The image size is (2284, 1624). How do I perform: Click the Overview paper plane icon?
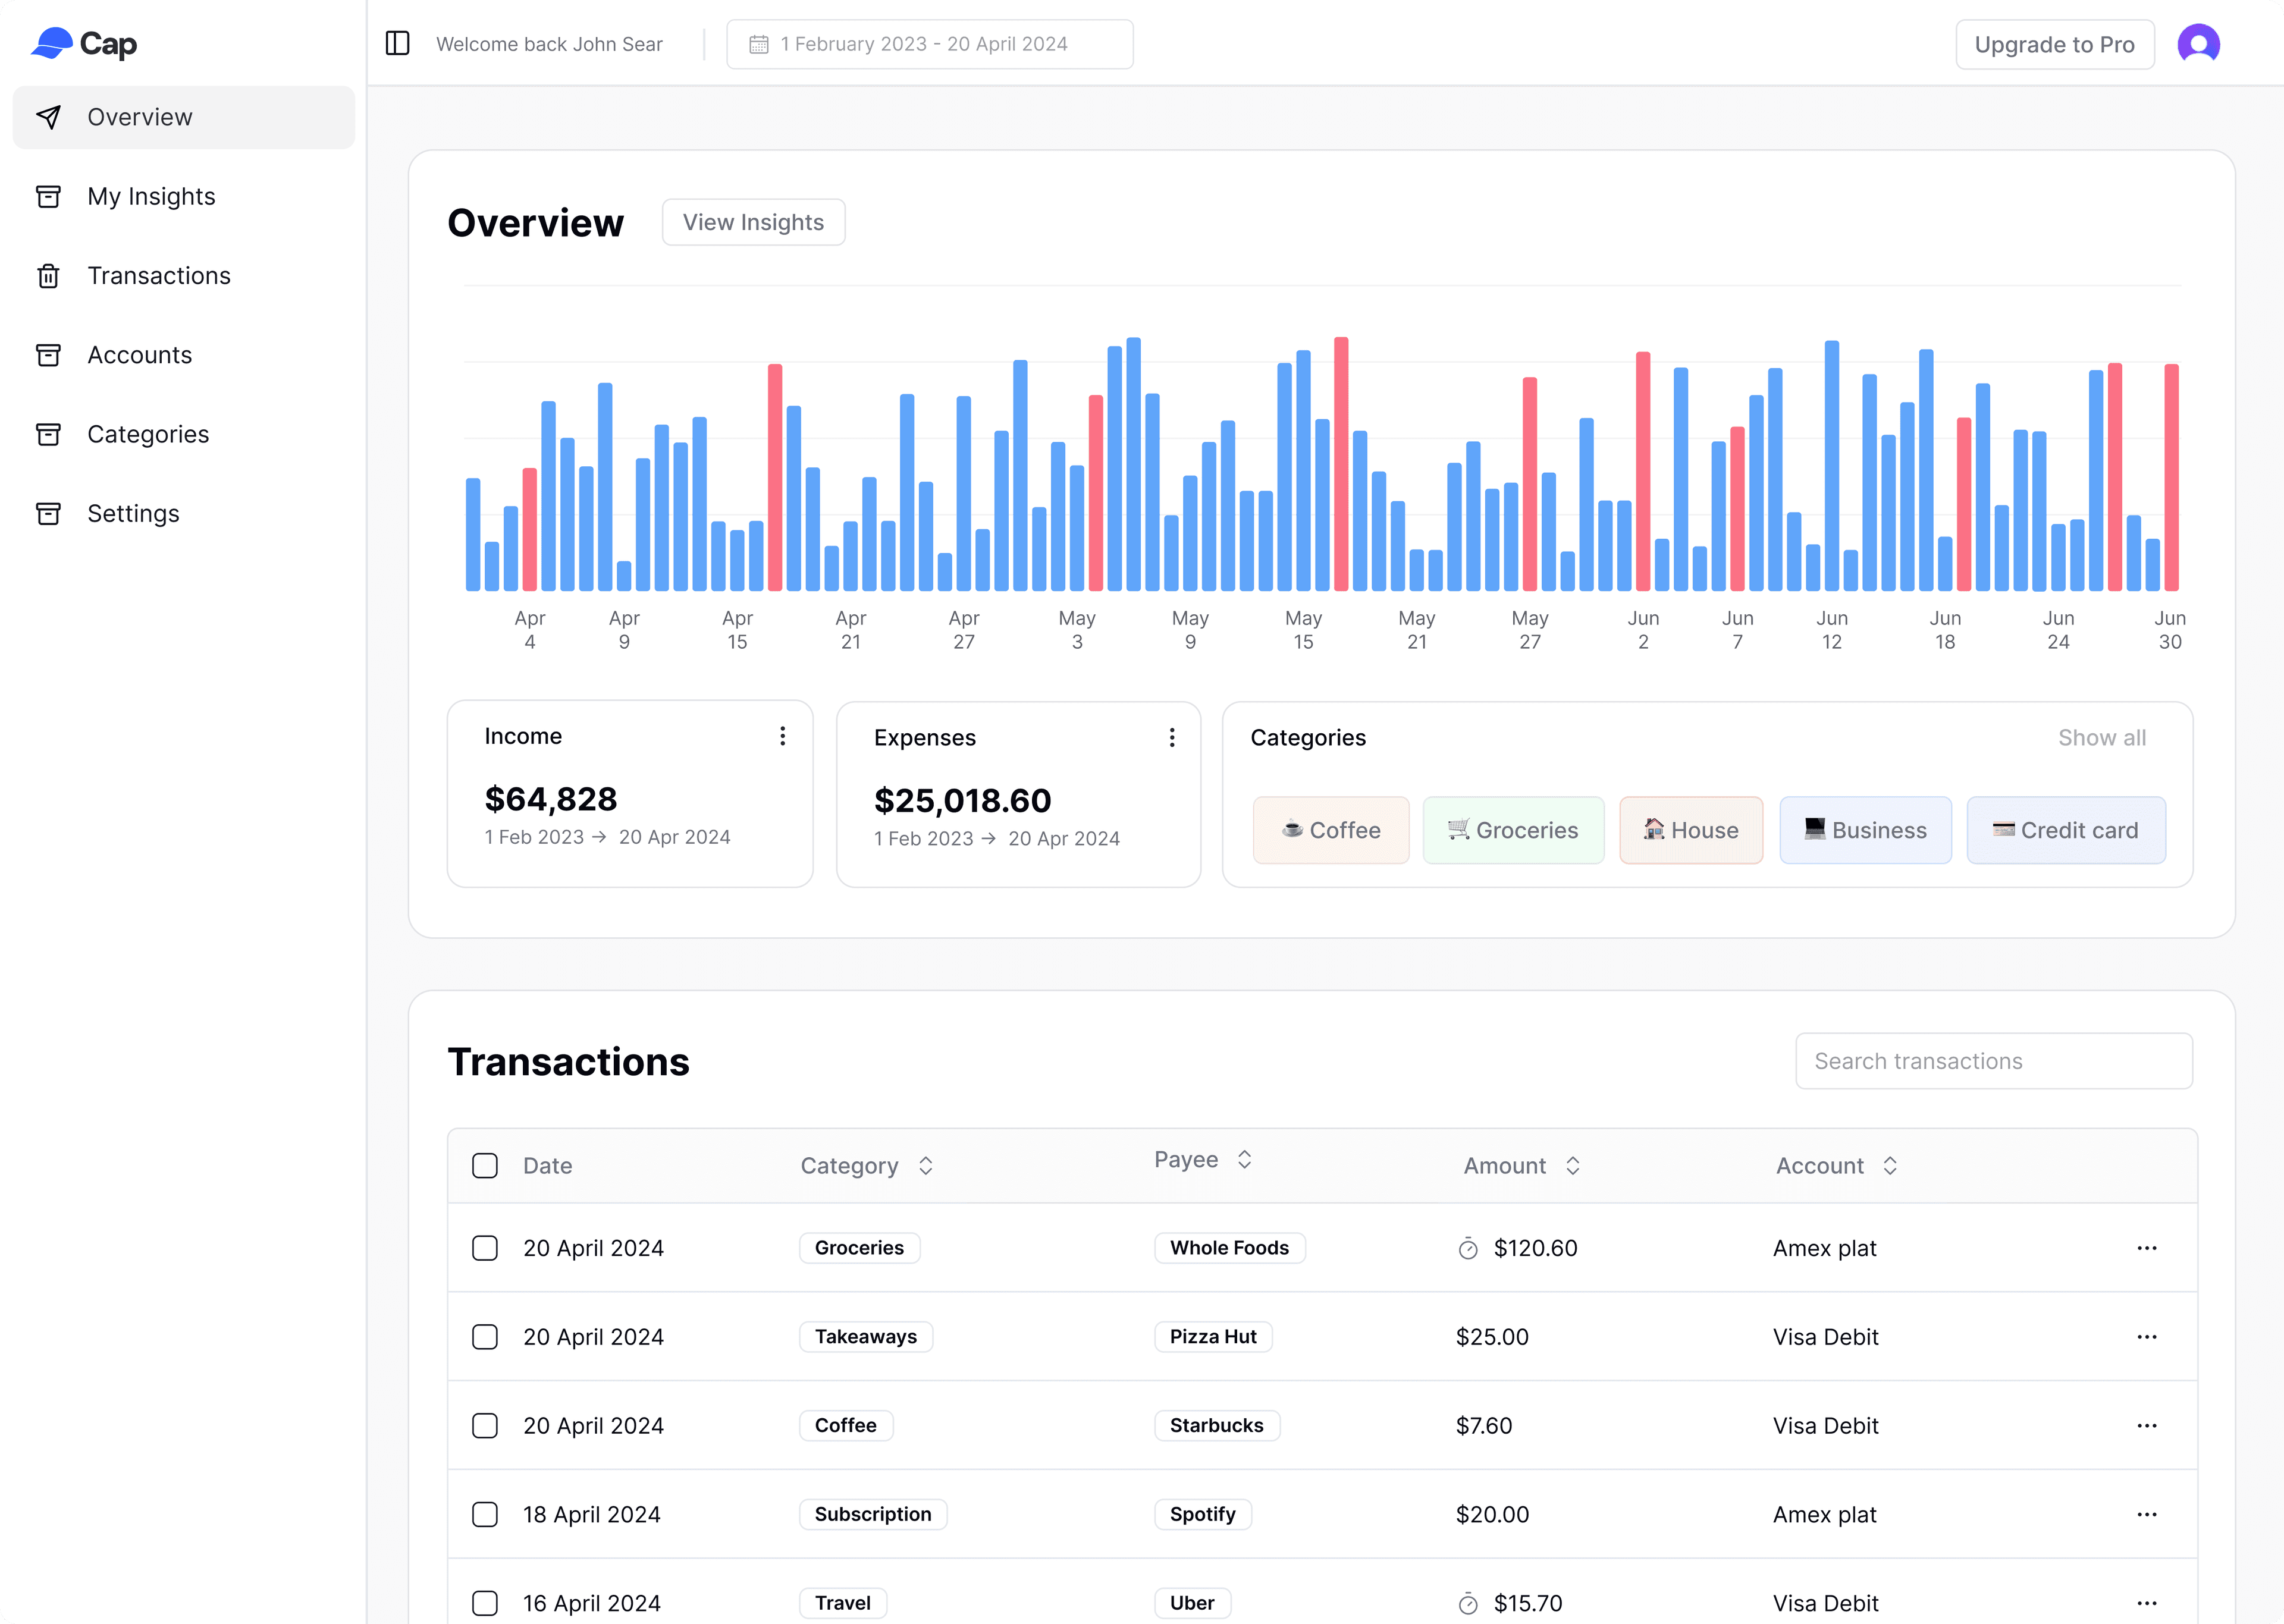click(48, 117)
